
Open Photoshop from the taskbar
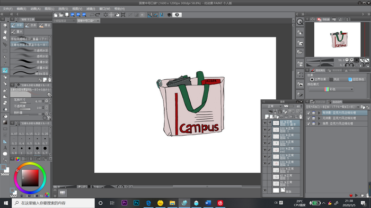click(x=136, y=203)
